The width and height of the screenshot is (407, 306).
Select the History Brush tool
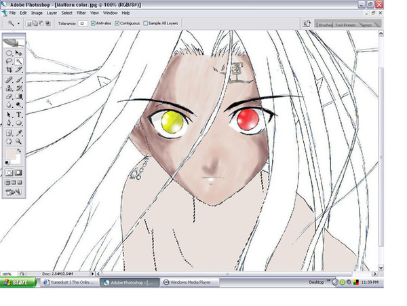pyautogui.click(x=18, y=88)
